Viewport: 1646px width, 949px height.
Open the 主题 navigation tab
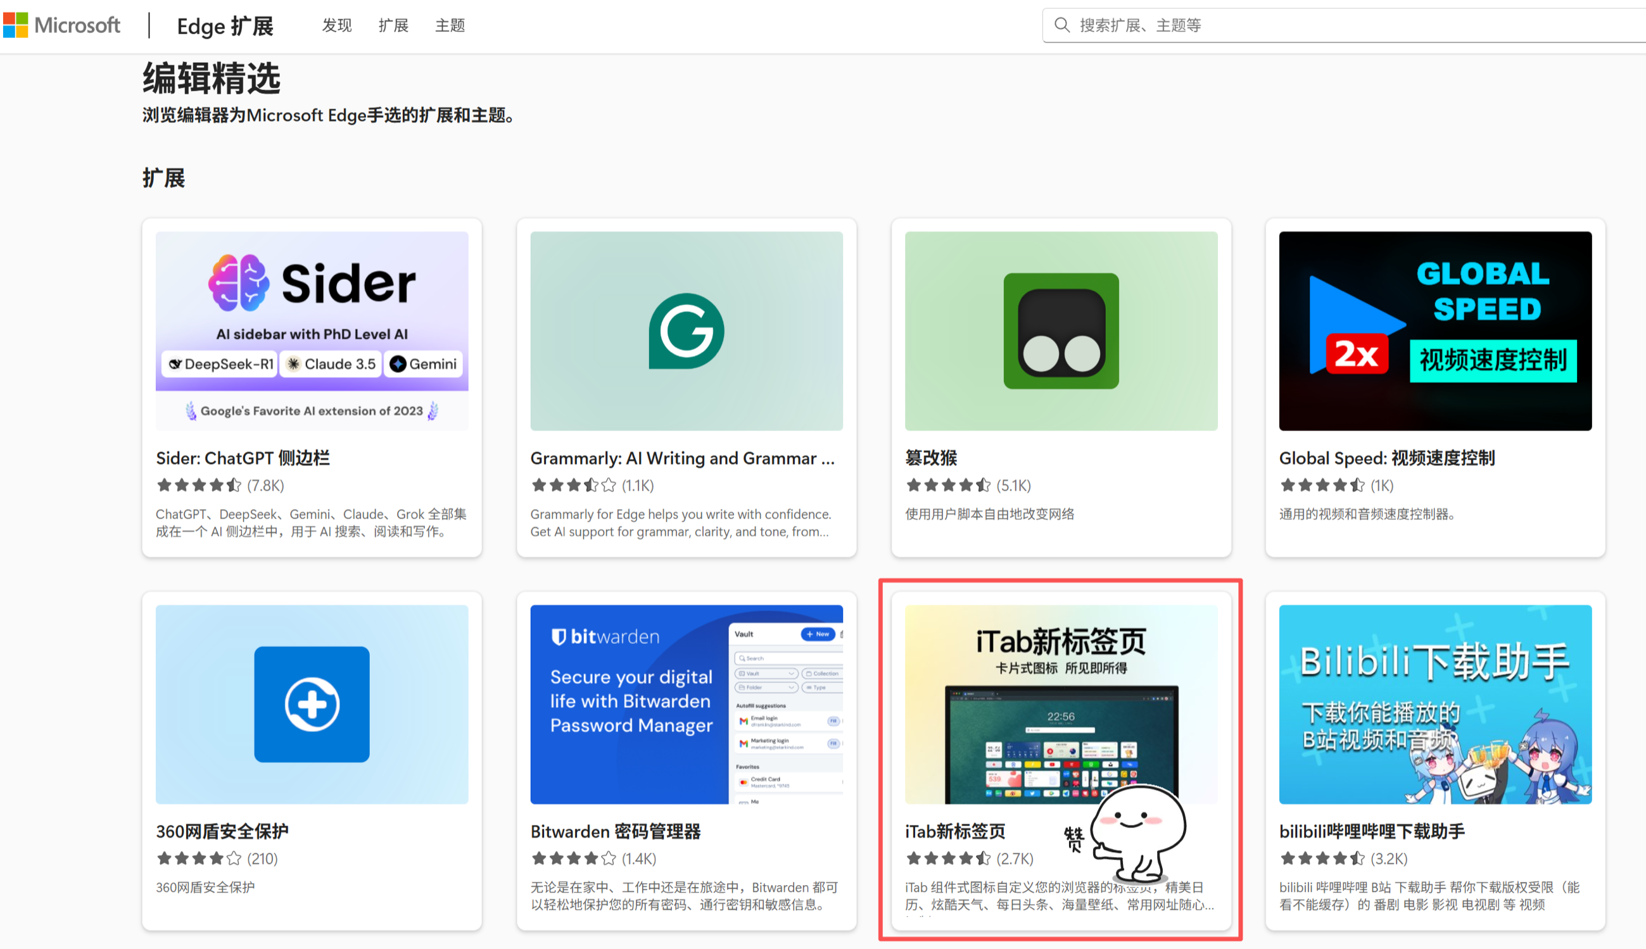tap(450, 25)
